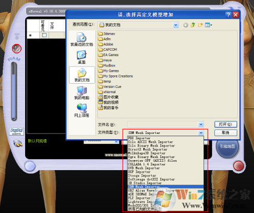
Task: Create a new folder in dialog
Action: click(200, 25)
